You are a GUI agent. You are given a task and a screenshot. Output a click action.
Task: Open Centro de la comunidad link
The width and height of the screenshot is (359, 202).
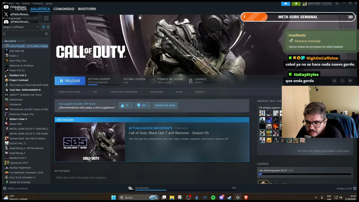coord(124,92)
